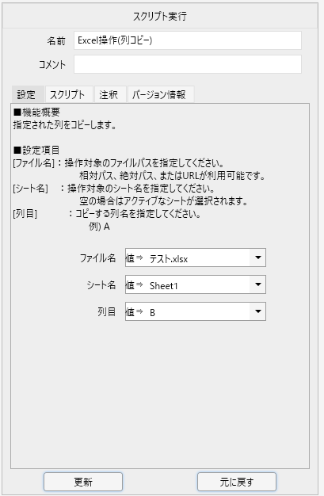Screen dimensions: 324x496
Task: Open the シート名 dropdown arrow
Action: tap(258, 284)
